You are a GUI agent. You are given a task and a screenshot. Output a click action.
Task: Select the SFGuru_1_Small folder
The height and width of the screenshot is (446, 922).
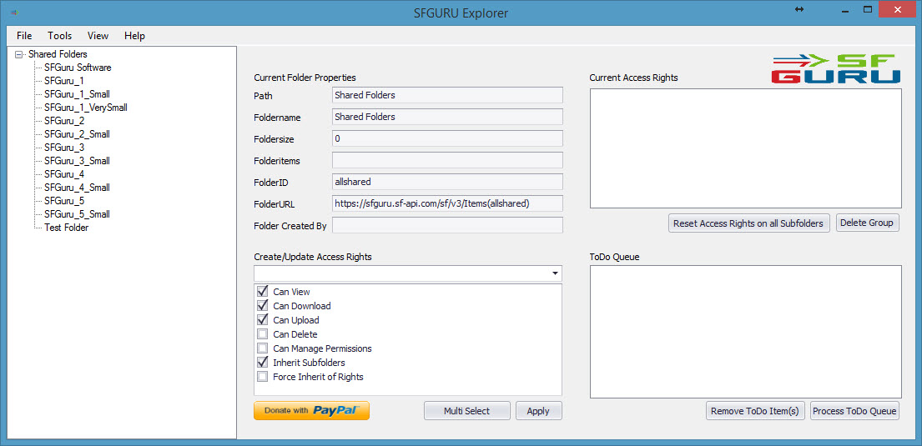pos(77,94)
